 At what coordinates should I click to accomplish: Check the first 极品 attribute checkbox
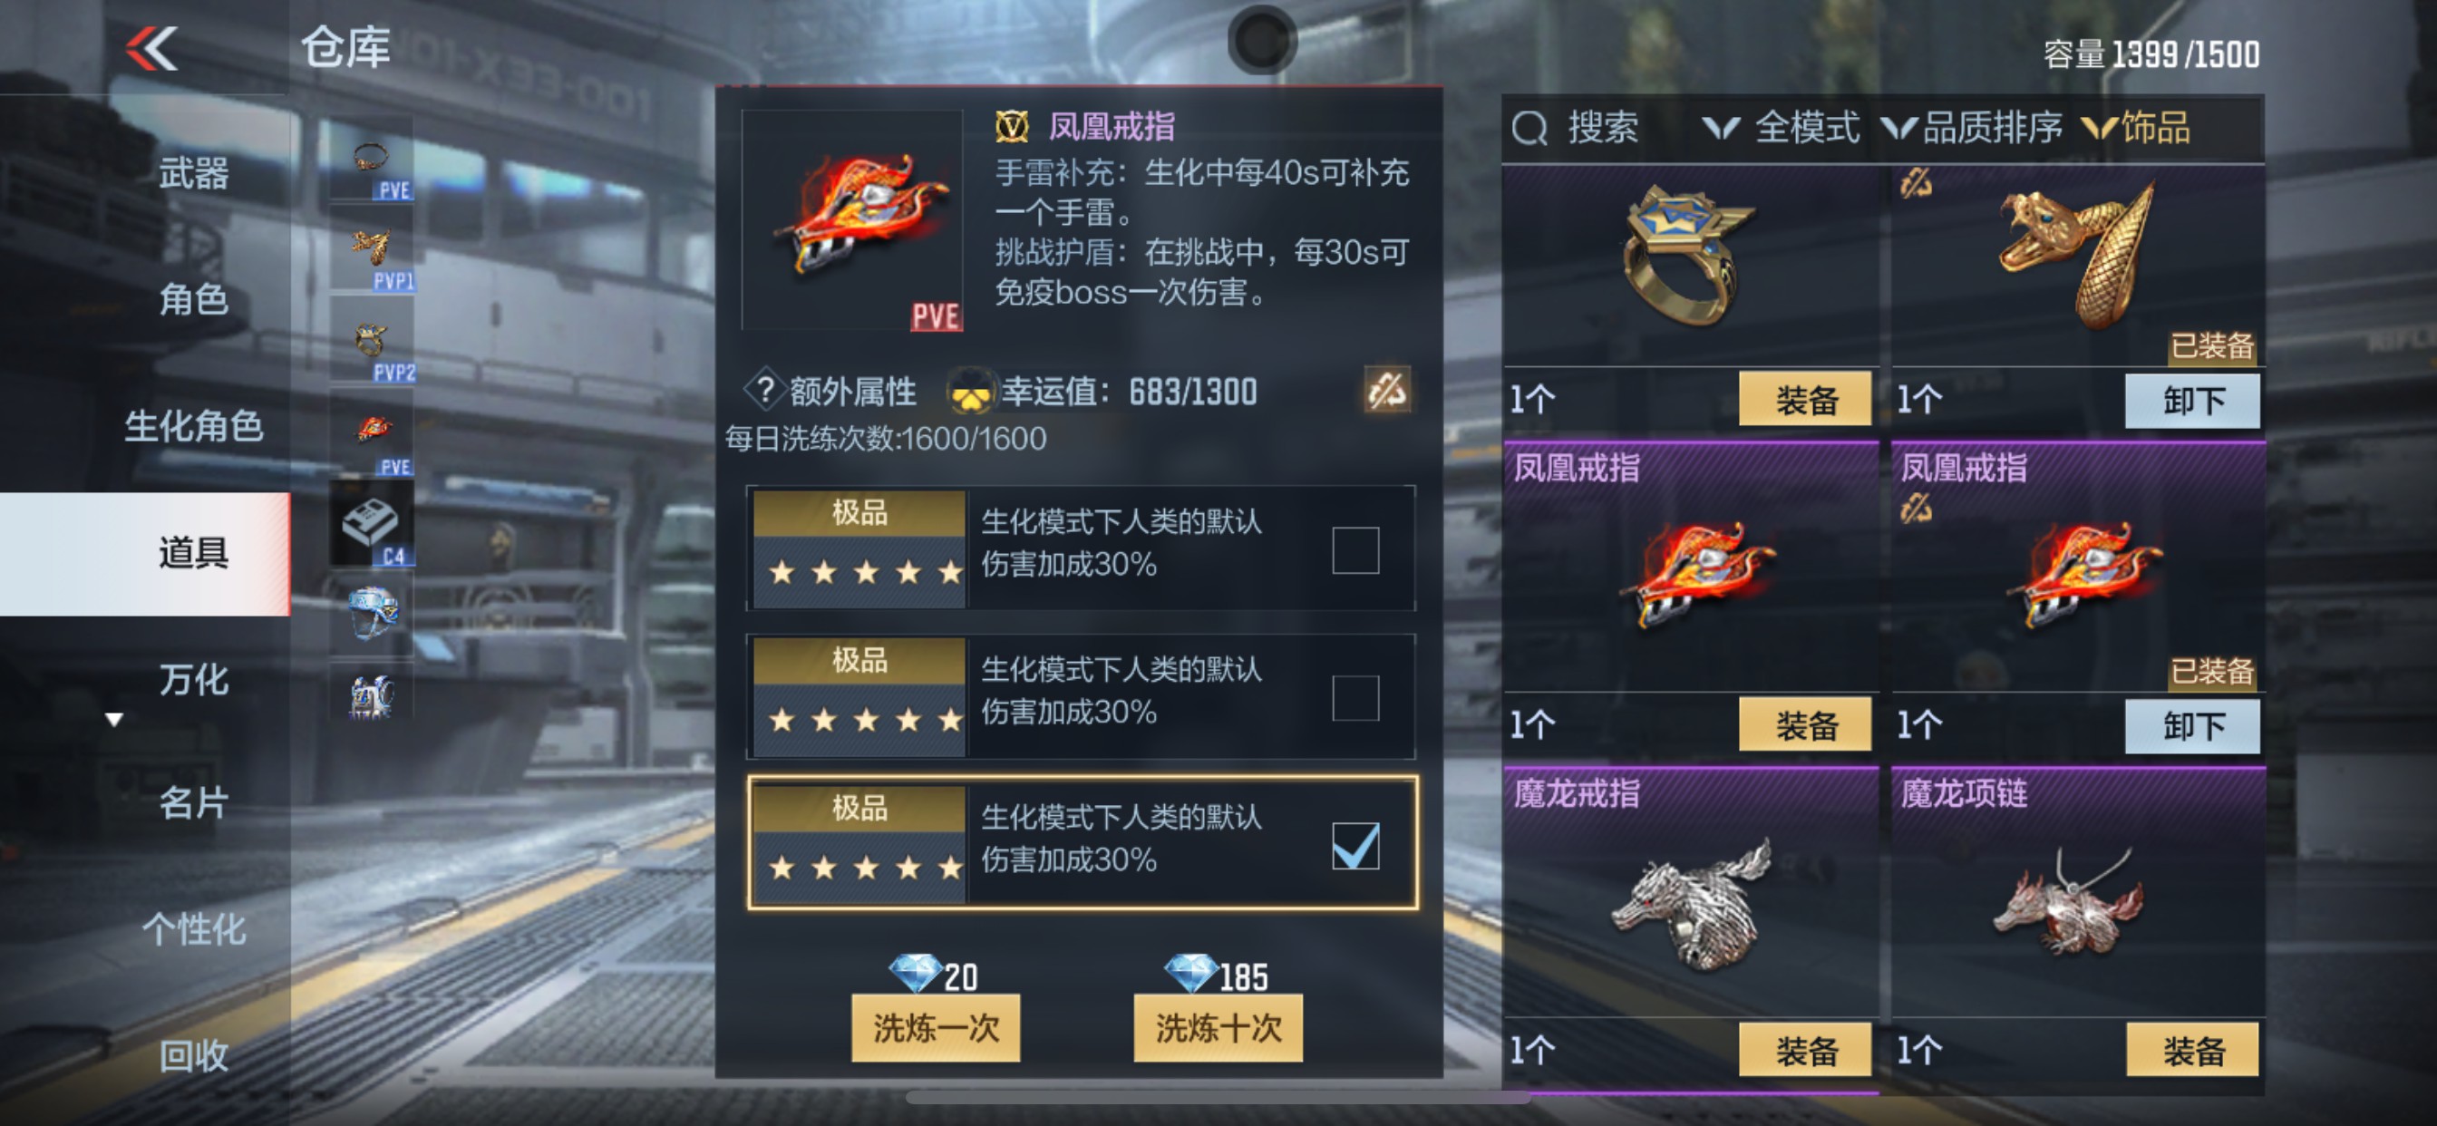[1354, 549]
